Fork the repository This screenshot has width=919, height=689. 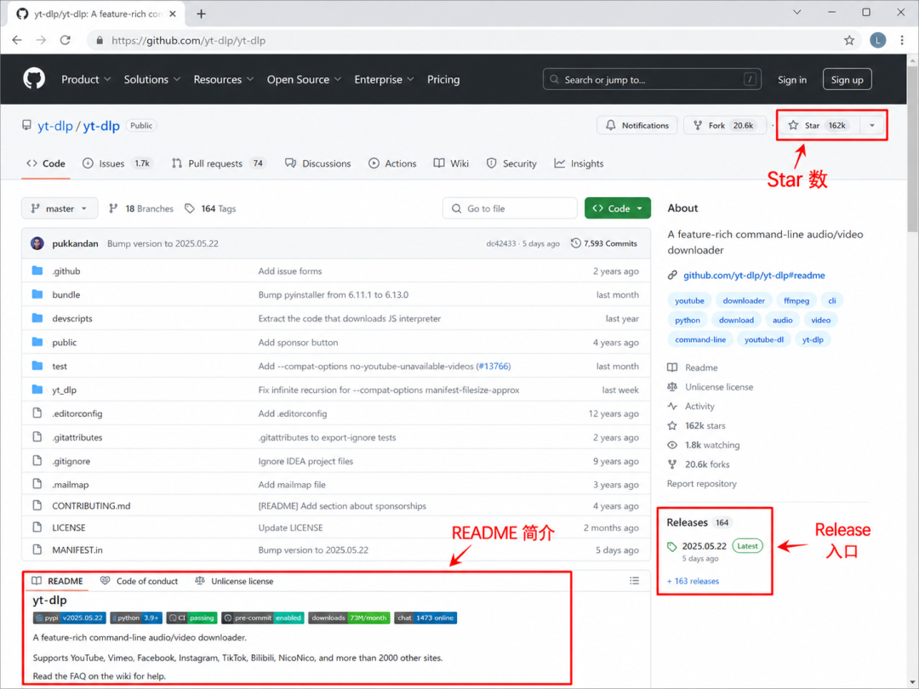coord(725,125)
